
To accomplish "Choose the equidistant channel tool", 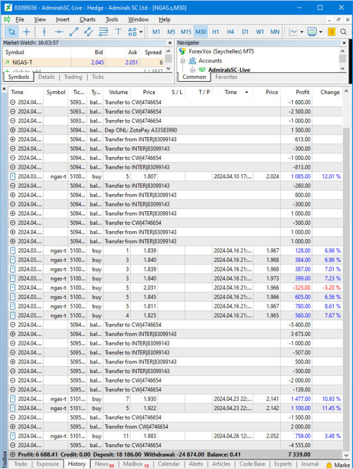I will tap(88, 32).
